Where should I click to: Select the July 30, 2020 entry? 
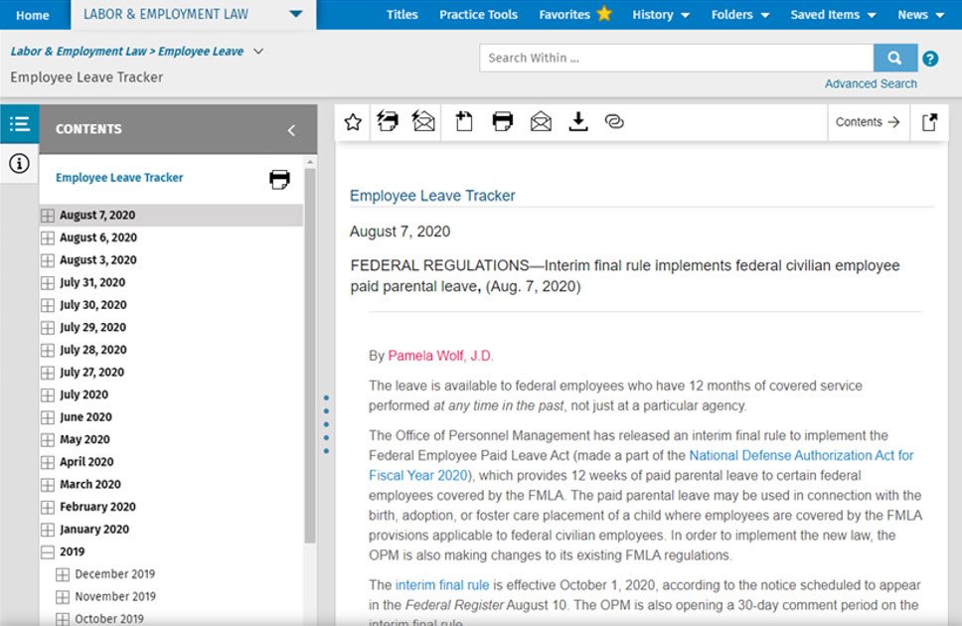[93, 305]
